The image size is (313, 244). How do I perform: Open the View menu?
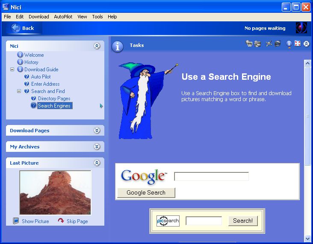82,17
